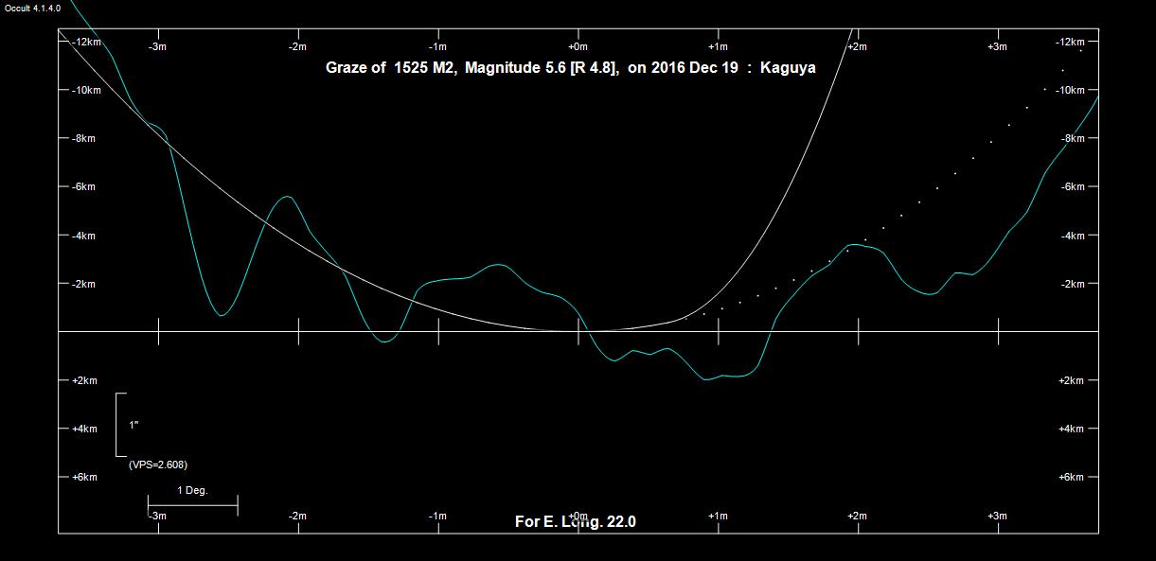This screenshot has width=1156, height=561.
Task: Click the 1" arcsecond scale bracket label
Action: [x=133, y=425]
